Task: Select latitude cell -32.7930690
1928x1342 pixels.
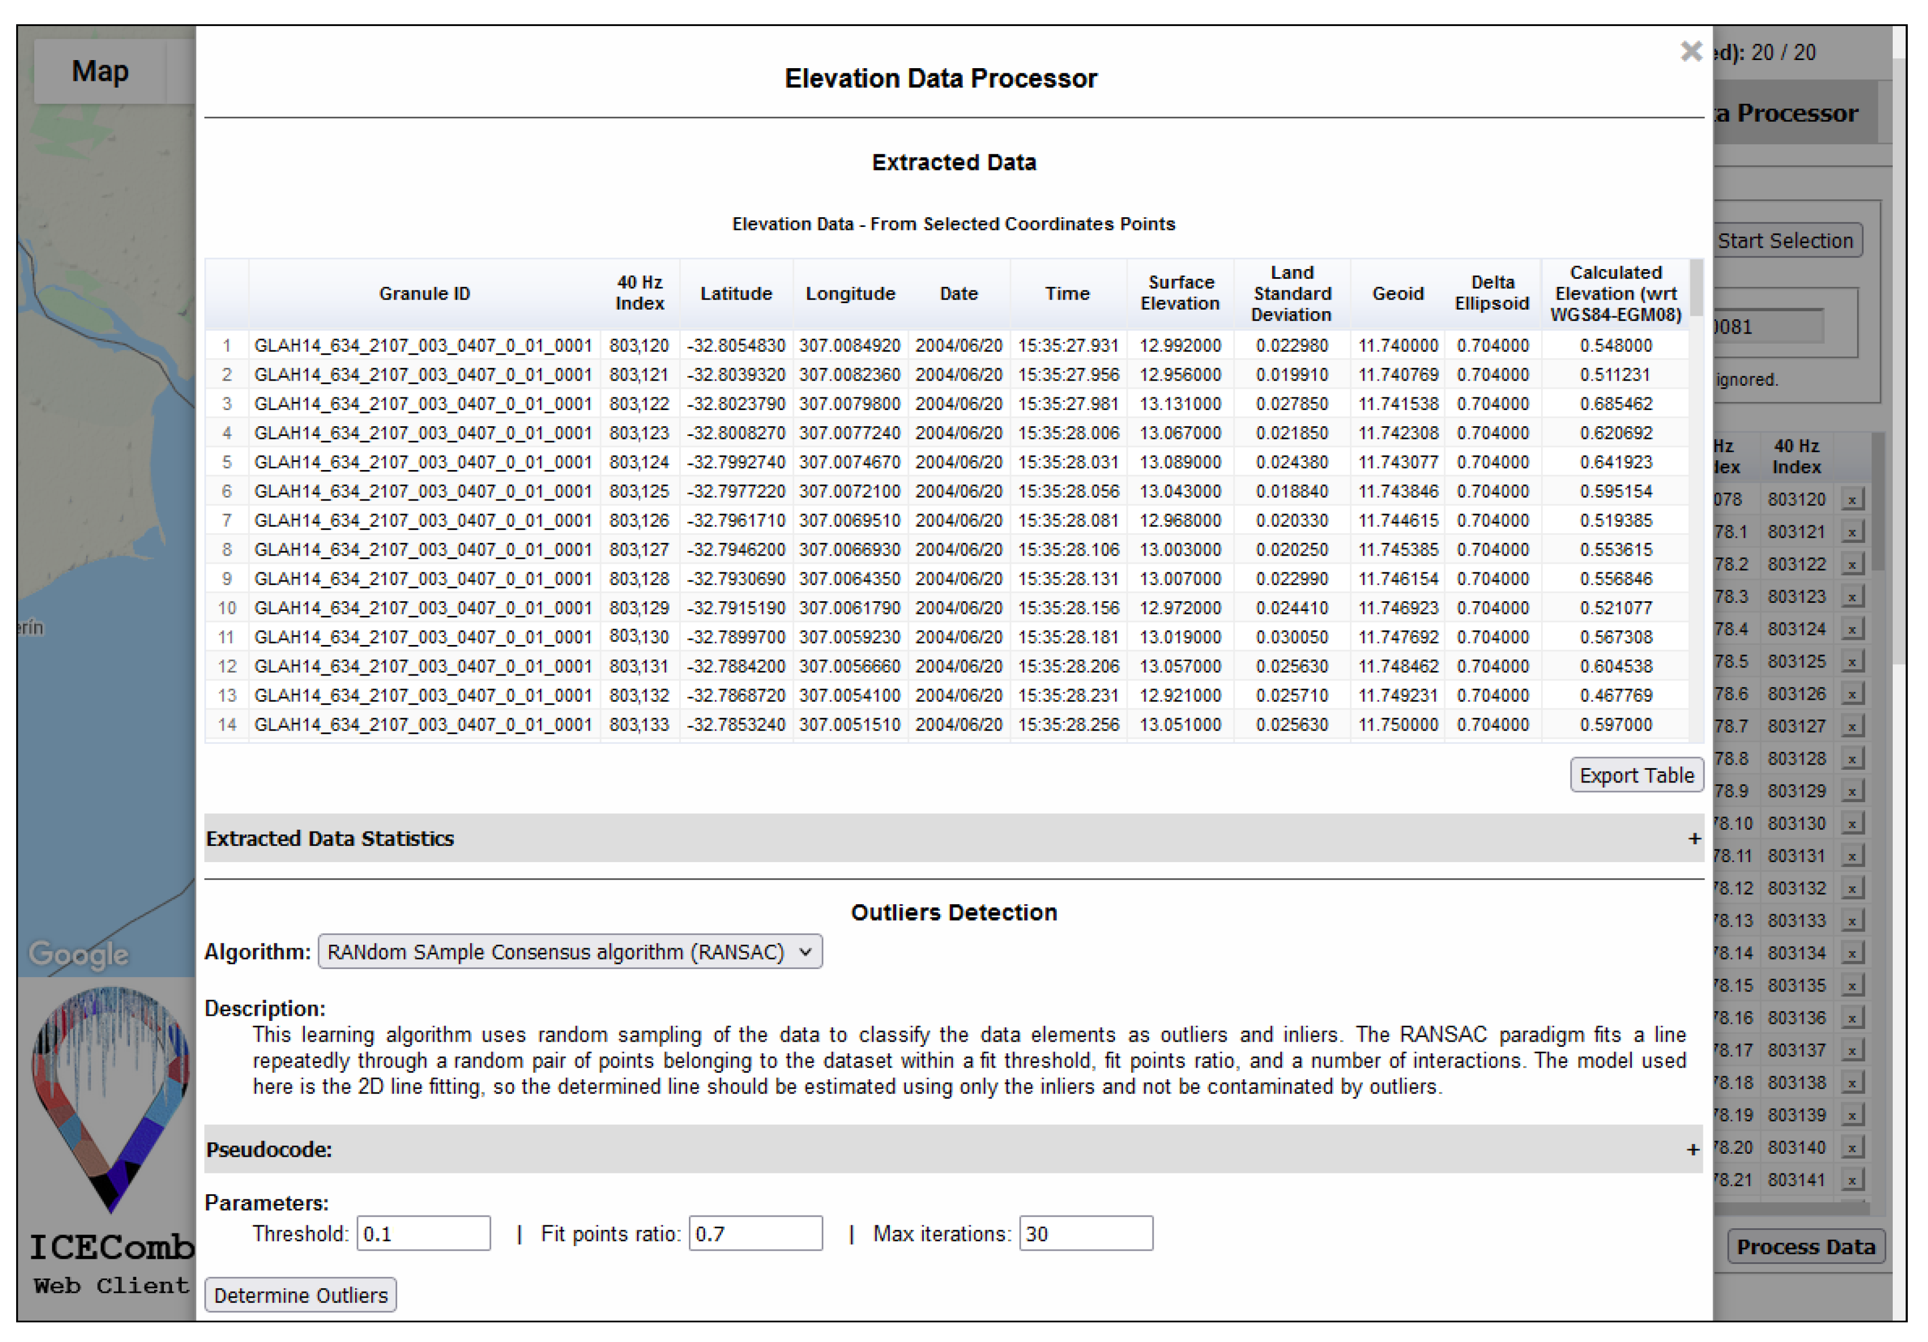Action: [736, 579]
